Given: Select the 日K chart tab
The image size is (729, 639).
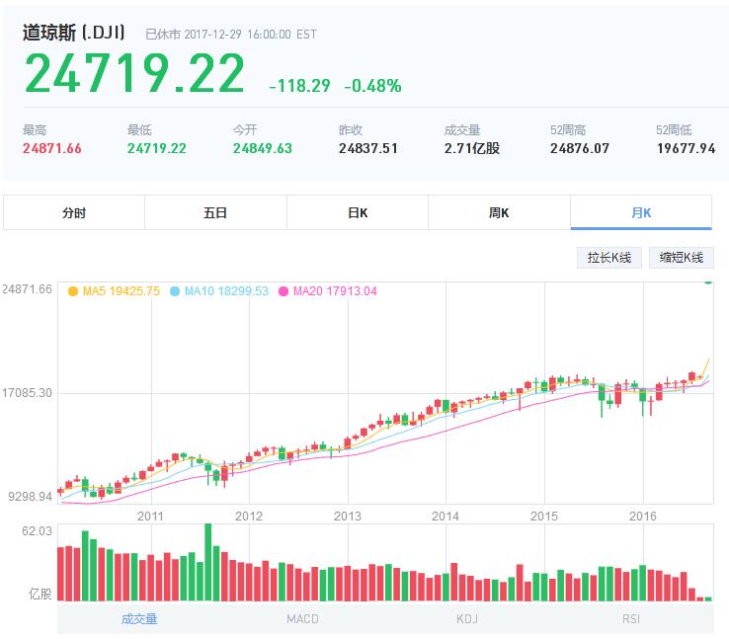Looking at the screenshot, I should [357, 212].
